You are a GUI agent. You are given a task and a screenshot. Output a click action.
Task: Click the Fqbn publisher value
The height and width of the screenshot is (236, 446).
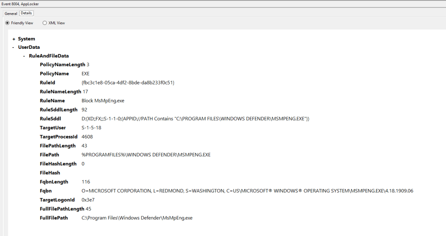click(247, 191)
